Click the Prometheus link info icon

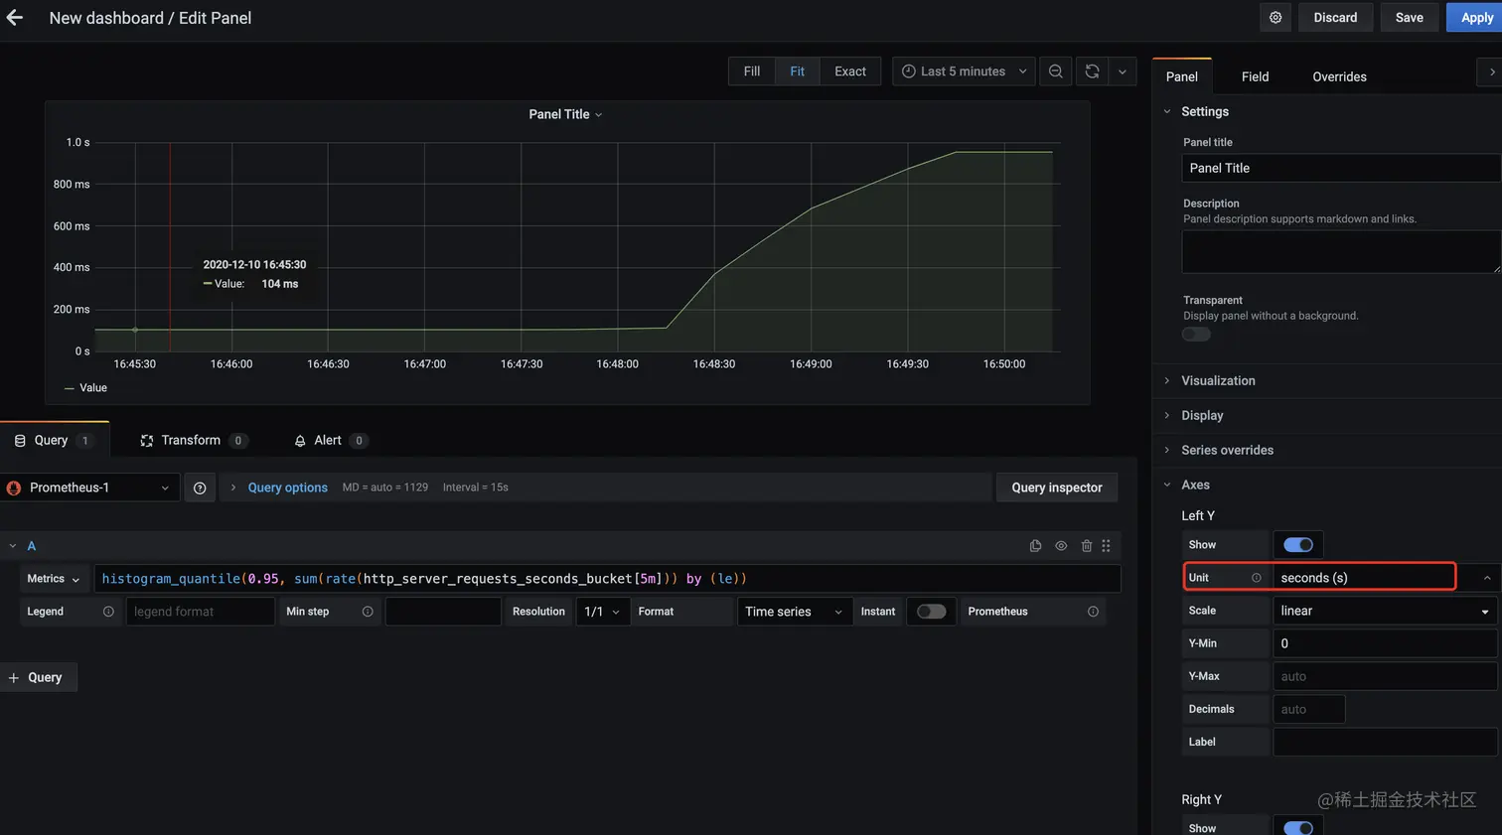[1093, 612]
